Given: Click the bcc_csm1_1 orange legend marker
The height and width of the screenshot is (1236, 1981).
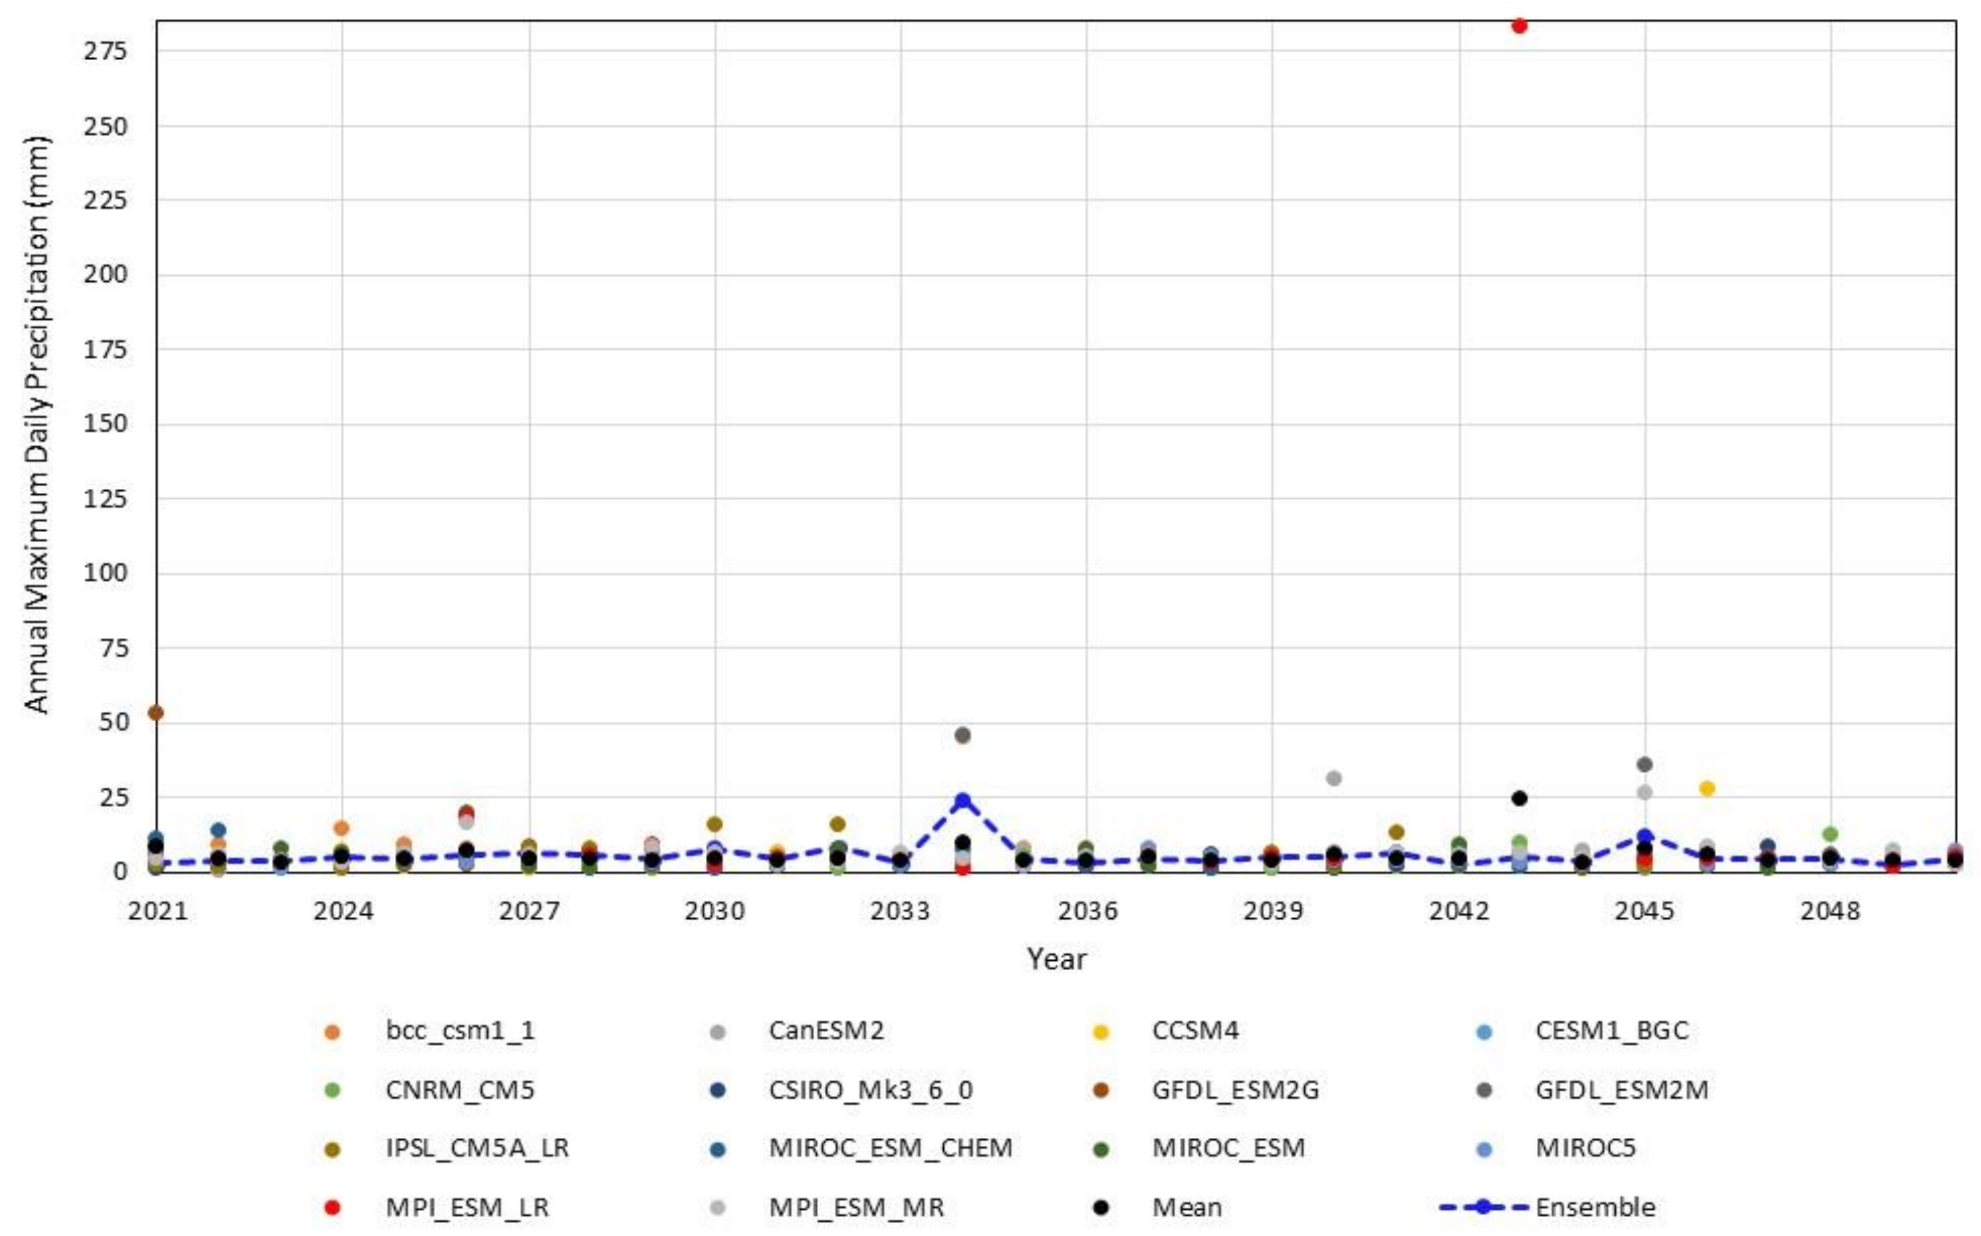Looking at the screenshot, I should click(332, 1032).
